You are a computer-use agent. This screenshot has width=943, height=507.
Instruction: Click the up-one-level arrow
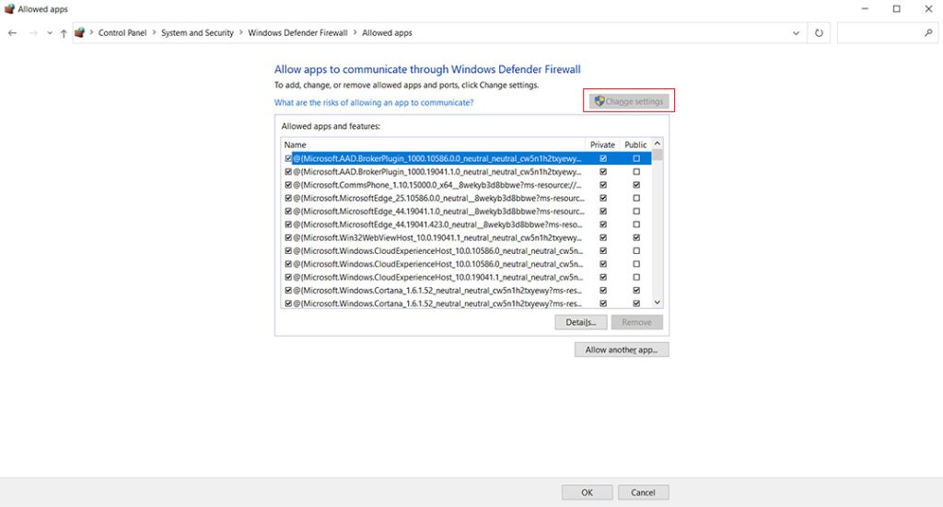pyautogui.click(x=64, y=33)
